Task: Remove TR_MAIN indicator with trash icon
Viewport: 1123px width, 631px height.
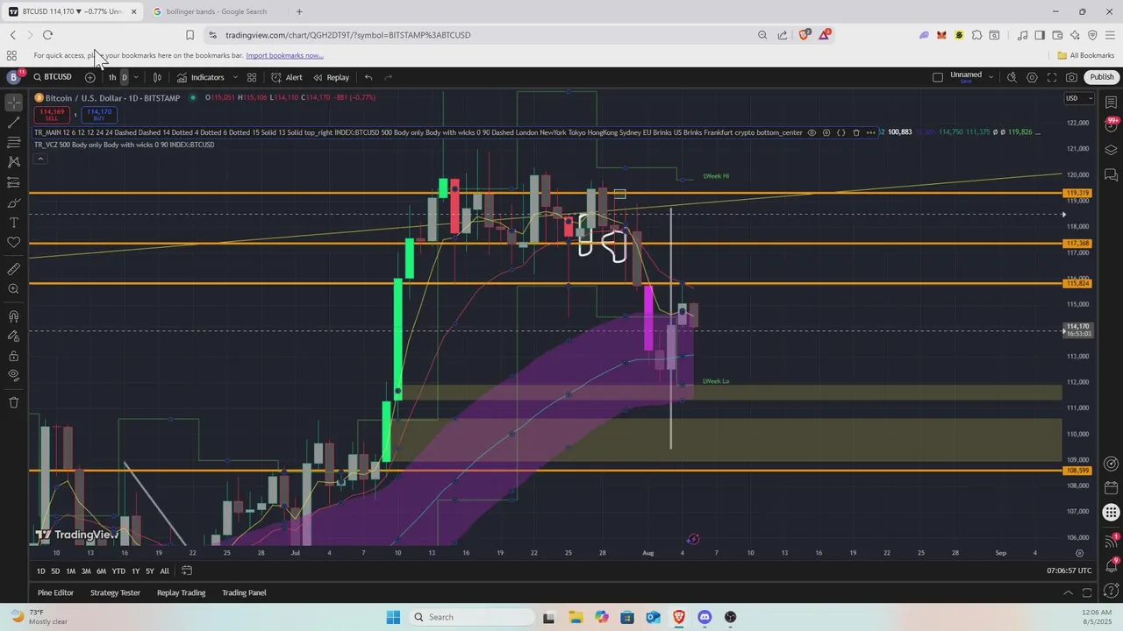Action: pyautogui.click(x=856, y=132)
